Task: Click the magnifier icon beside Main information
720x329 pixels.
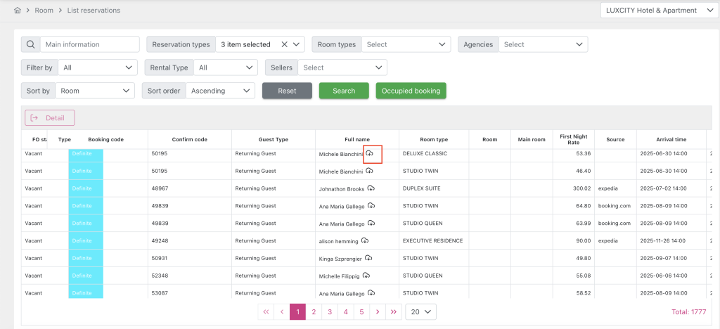Action: click(31, 44)
